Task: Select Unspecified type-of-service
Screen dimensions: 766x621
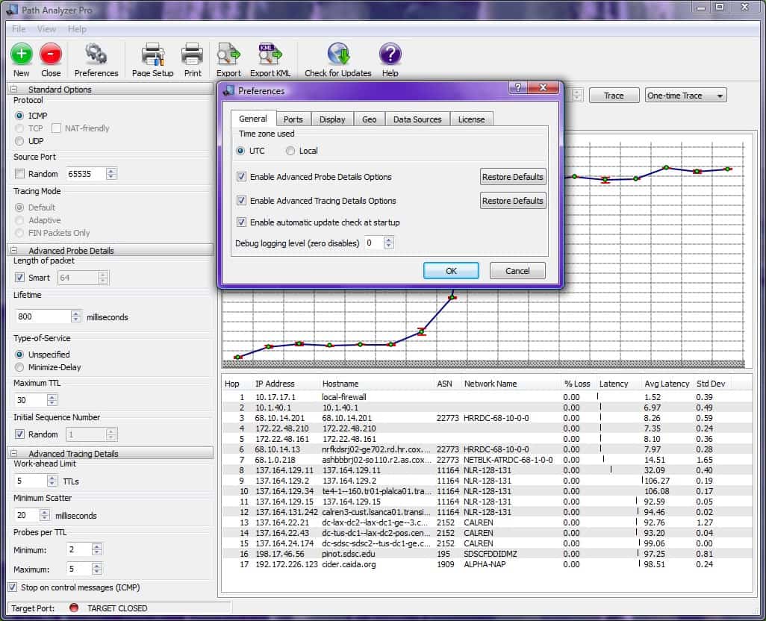Action: (19, 355)
